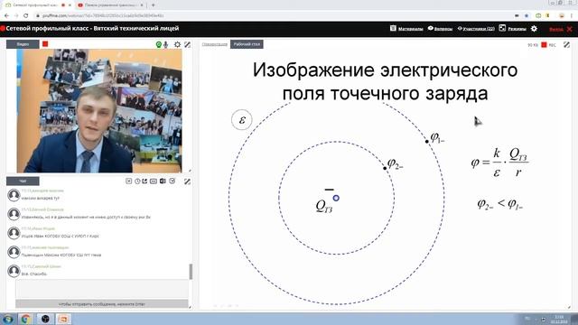Screen dimensions: 578x325
Task: Click the Chrome address bar
Action: [273, 15]
